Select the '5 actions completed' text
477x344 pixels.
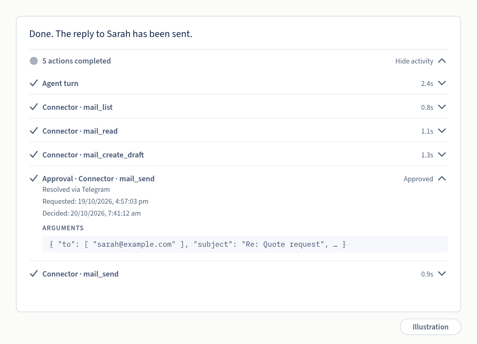(77, 61)
